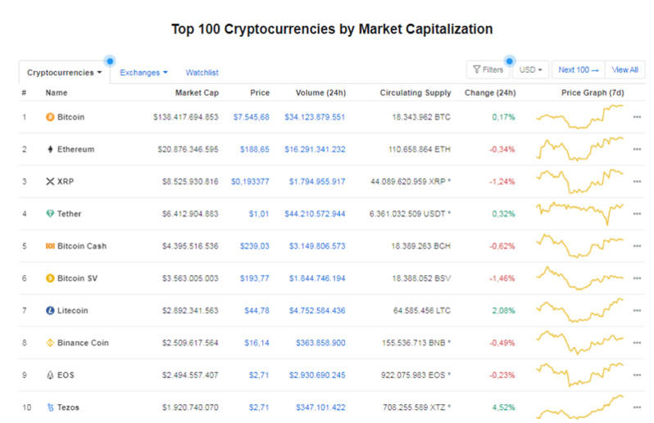The width and height of the screenshot is (654, 423).
Task: Open the Filters panel
Action: 488,70
